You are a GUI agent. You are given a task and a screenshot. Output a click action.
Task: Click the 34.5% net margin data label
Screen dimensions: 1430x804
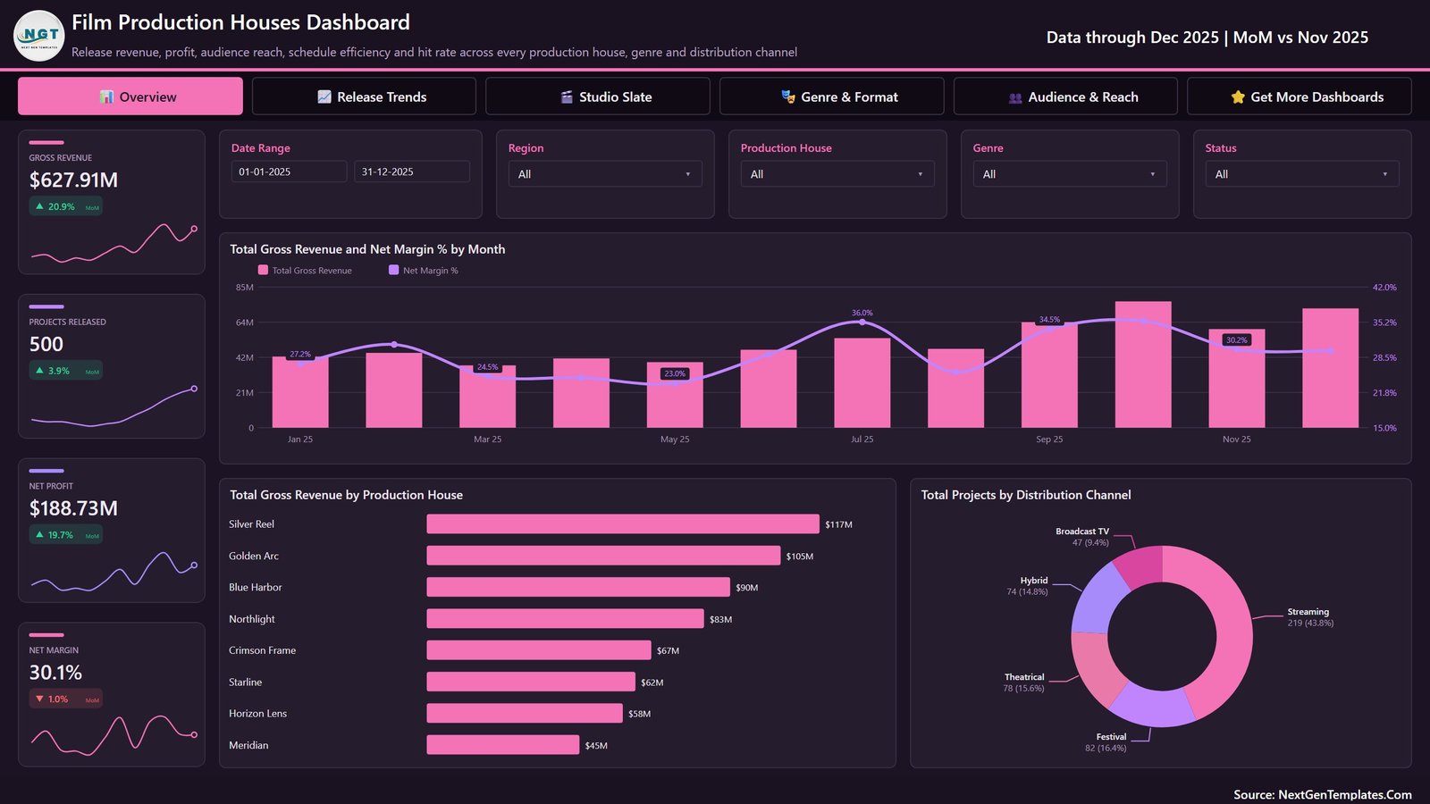(1049, 319)
